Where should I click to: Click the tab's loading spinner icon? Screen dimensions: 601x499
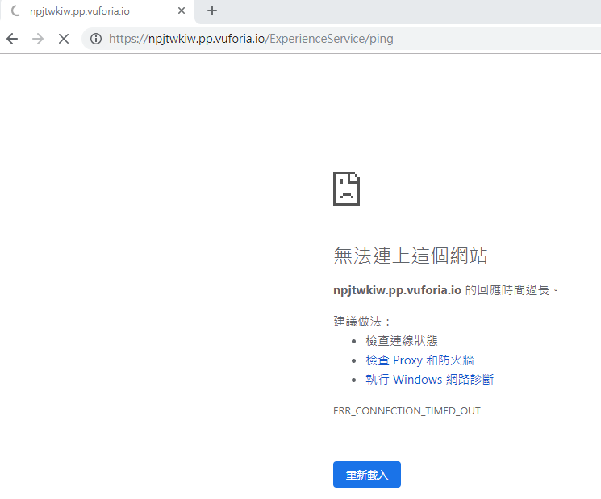click(x=15, y=10)
